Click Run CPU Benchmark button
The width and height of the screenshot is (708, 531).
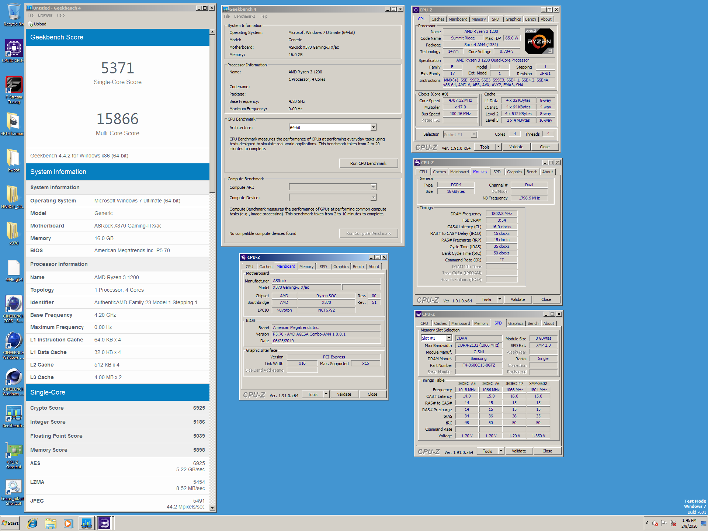click(368, 163)
